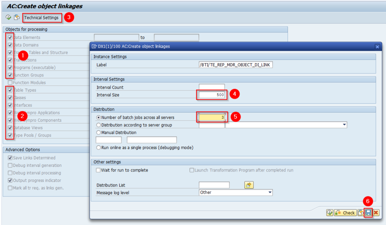Click the Interval Size value field
386x225 pixels.
pos(211,94)
